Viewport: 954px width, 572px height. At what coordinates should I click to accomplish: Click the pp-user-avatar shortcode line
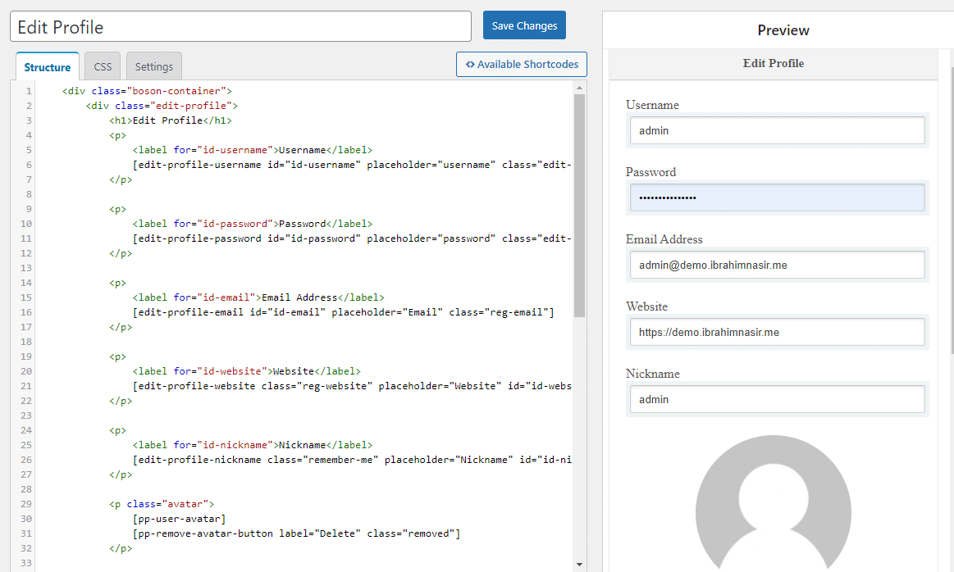coord(179,519)
